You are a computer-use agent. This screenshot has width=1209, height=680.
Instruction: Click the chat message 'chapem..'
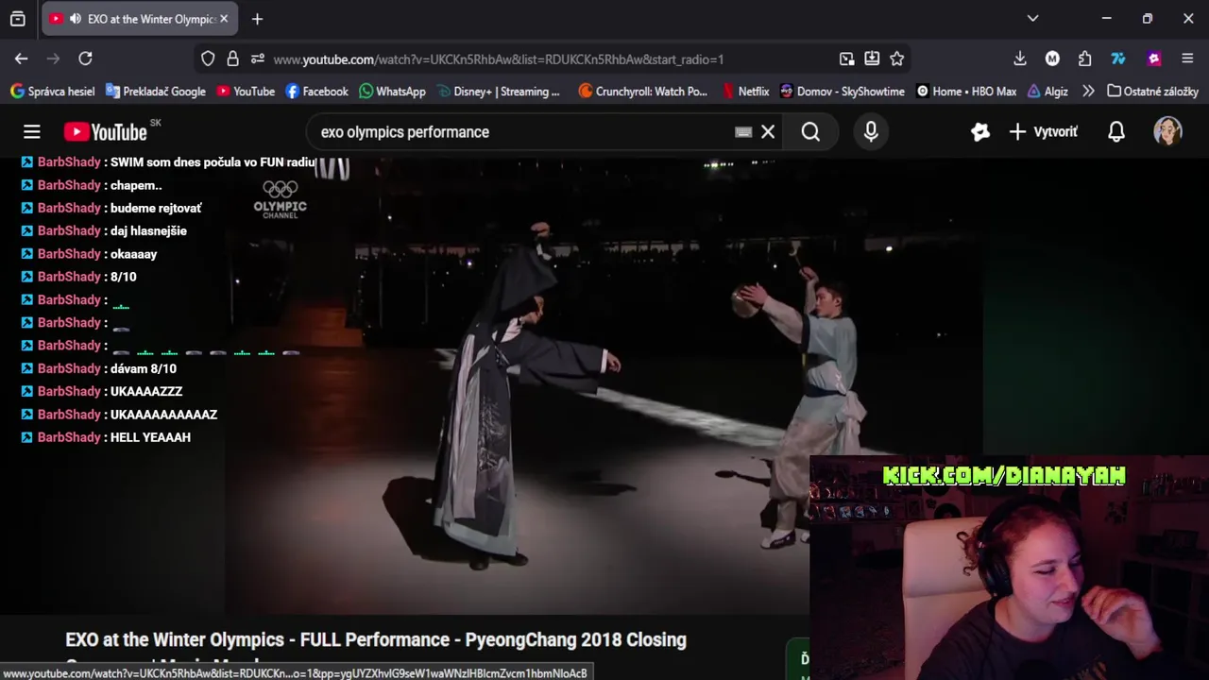tap(136, 185)
